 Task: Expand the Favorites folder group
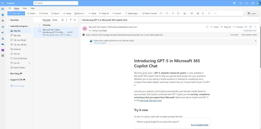pyautogui.click(x=8, y=20)
